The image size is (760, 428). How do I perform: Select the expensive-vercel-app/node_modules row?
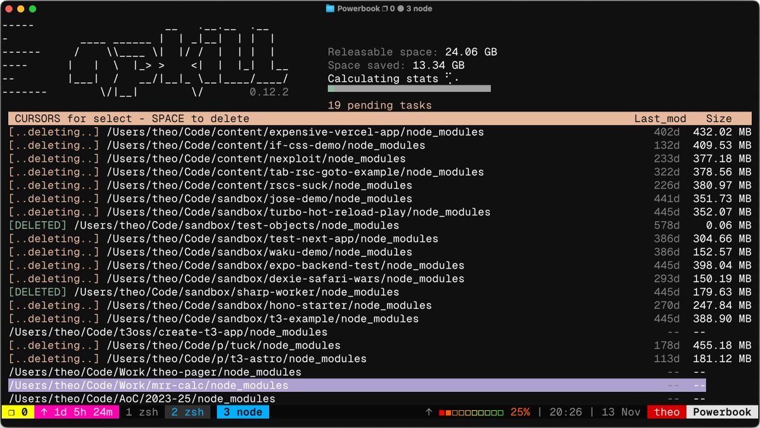380,132
